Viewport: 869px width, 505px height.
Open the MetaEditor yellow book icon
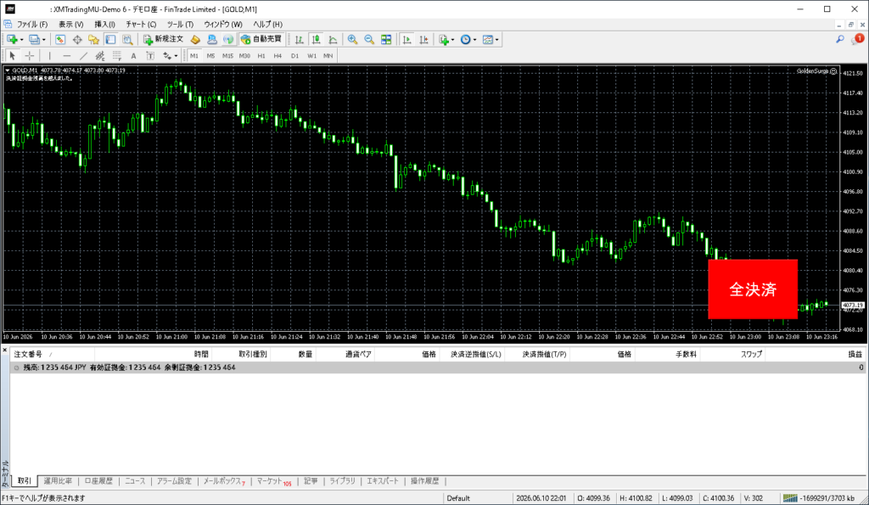pyautogui.click(x=195, y=39)
